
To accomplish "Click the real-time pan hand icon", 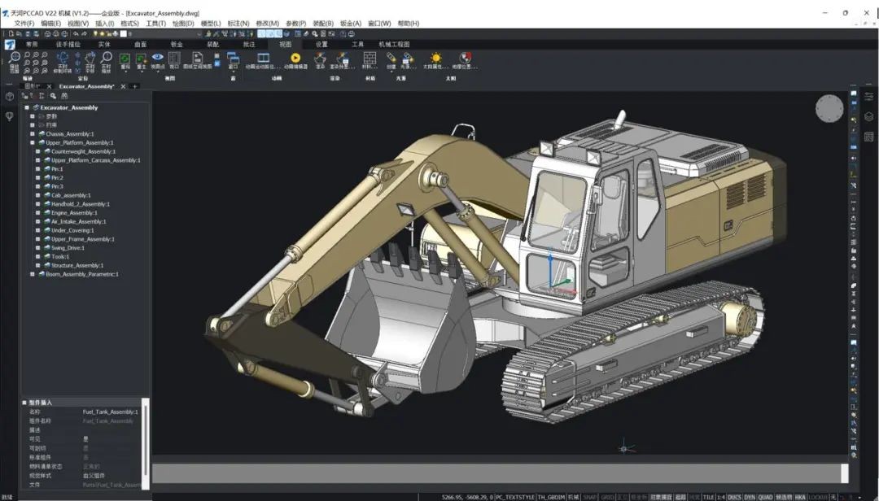I will pyautogui.click(x=90, y=59).
